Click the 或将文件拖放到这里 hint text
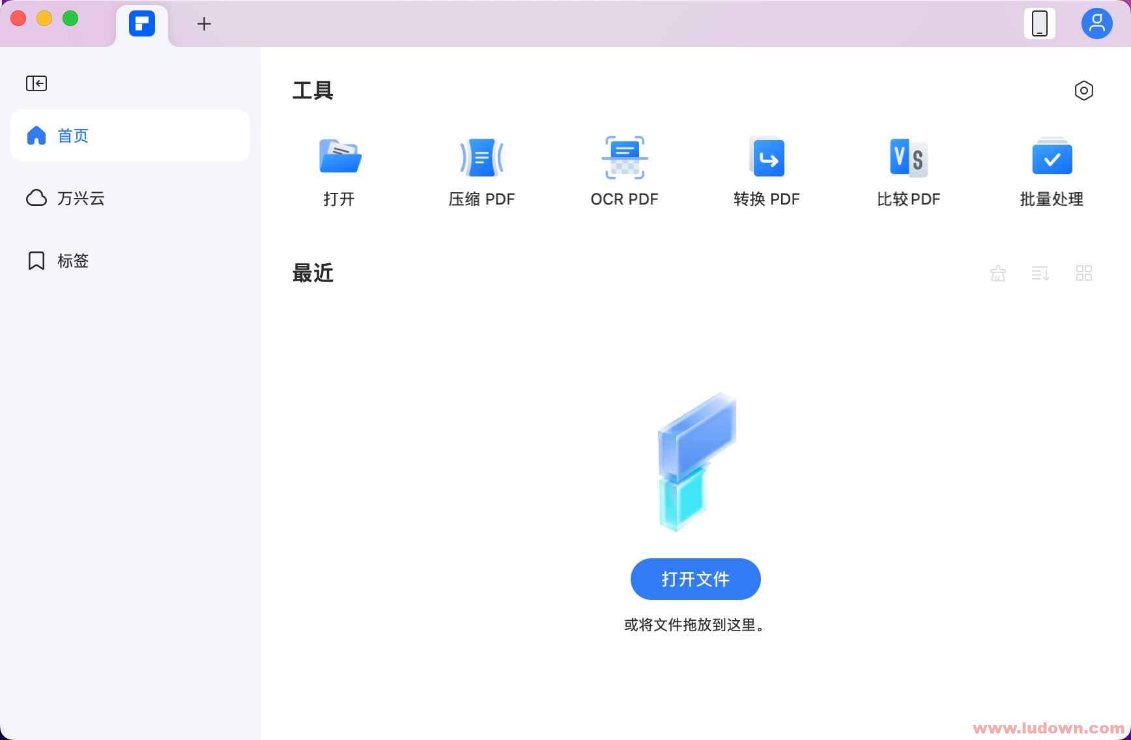 (695, 625)
